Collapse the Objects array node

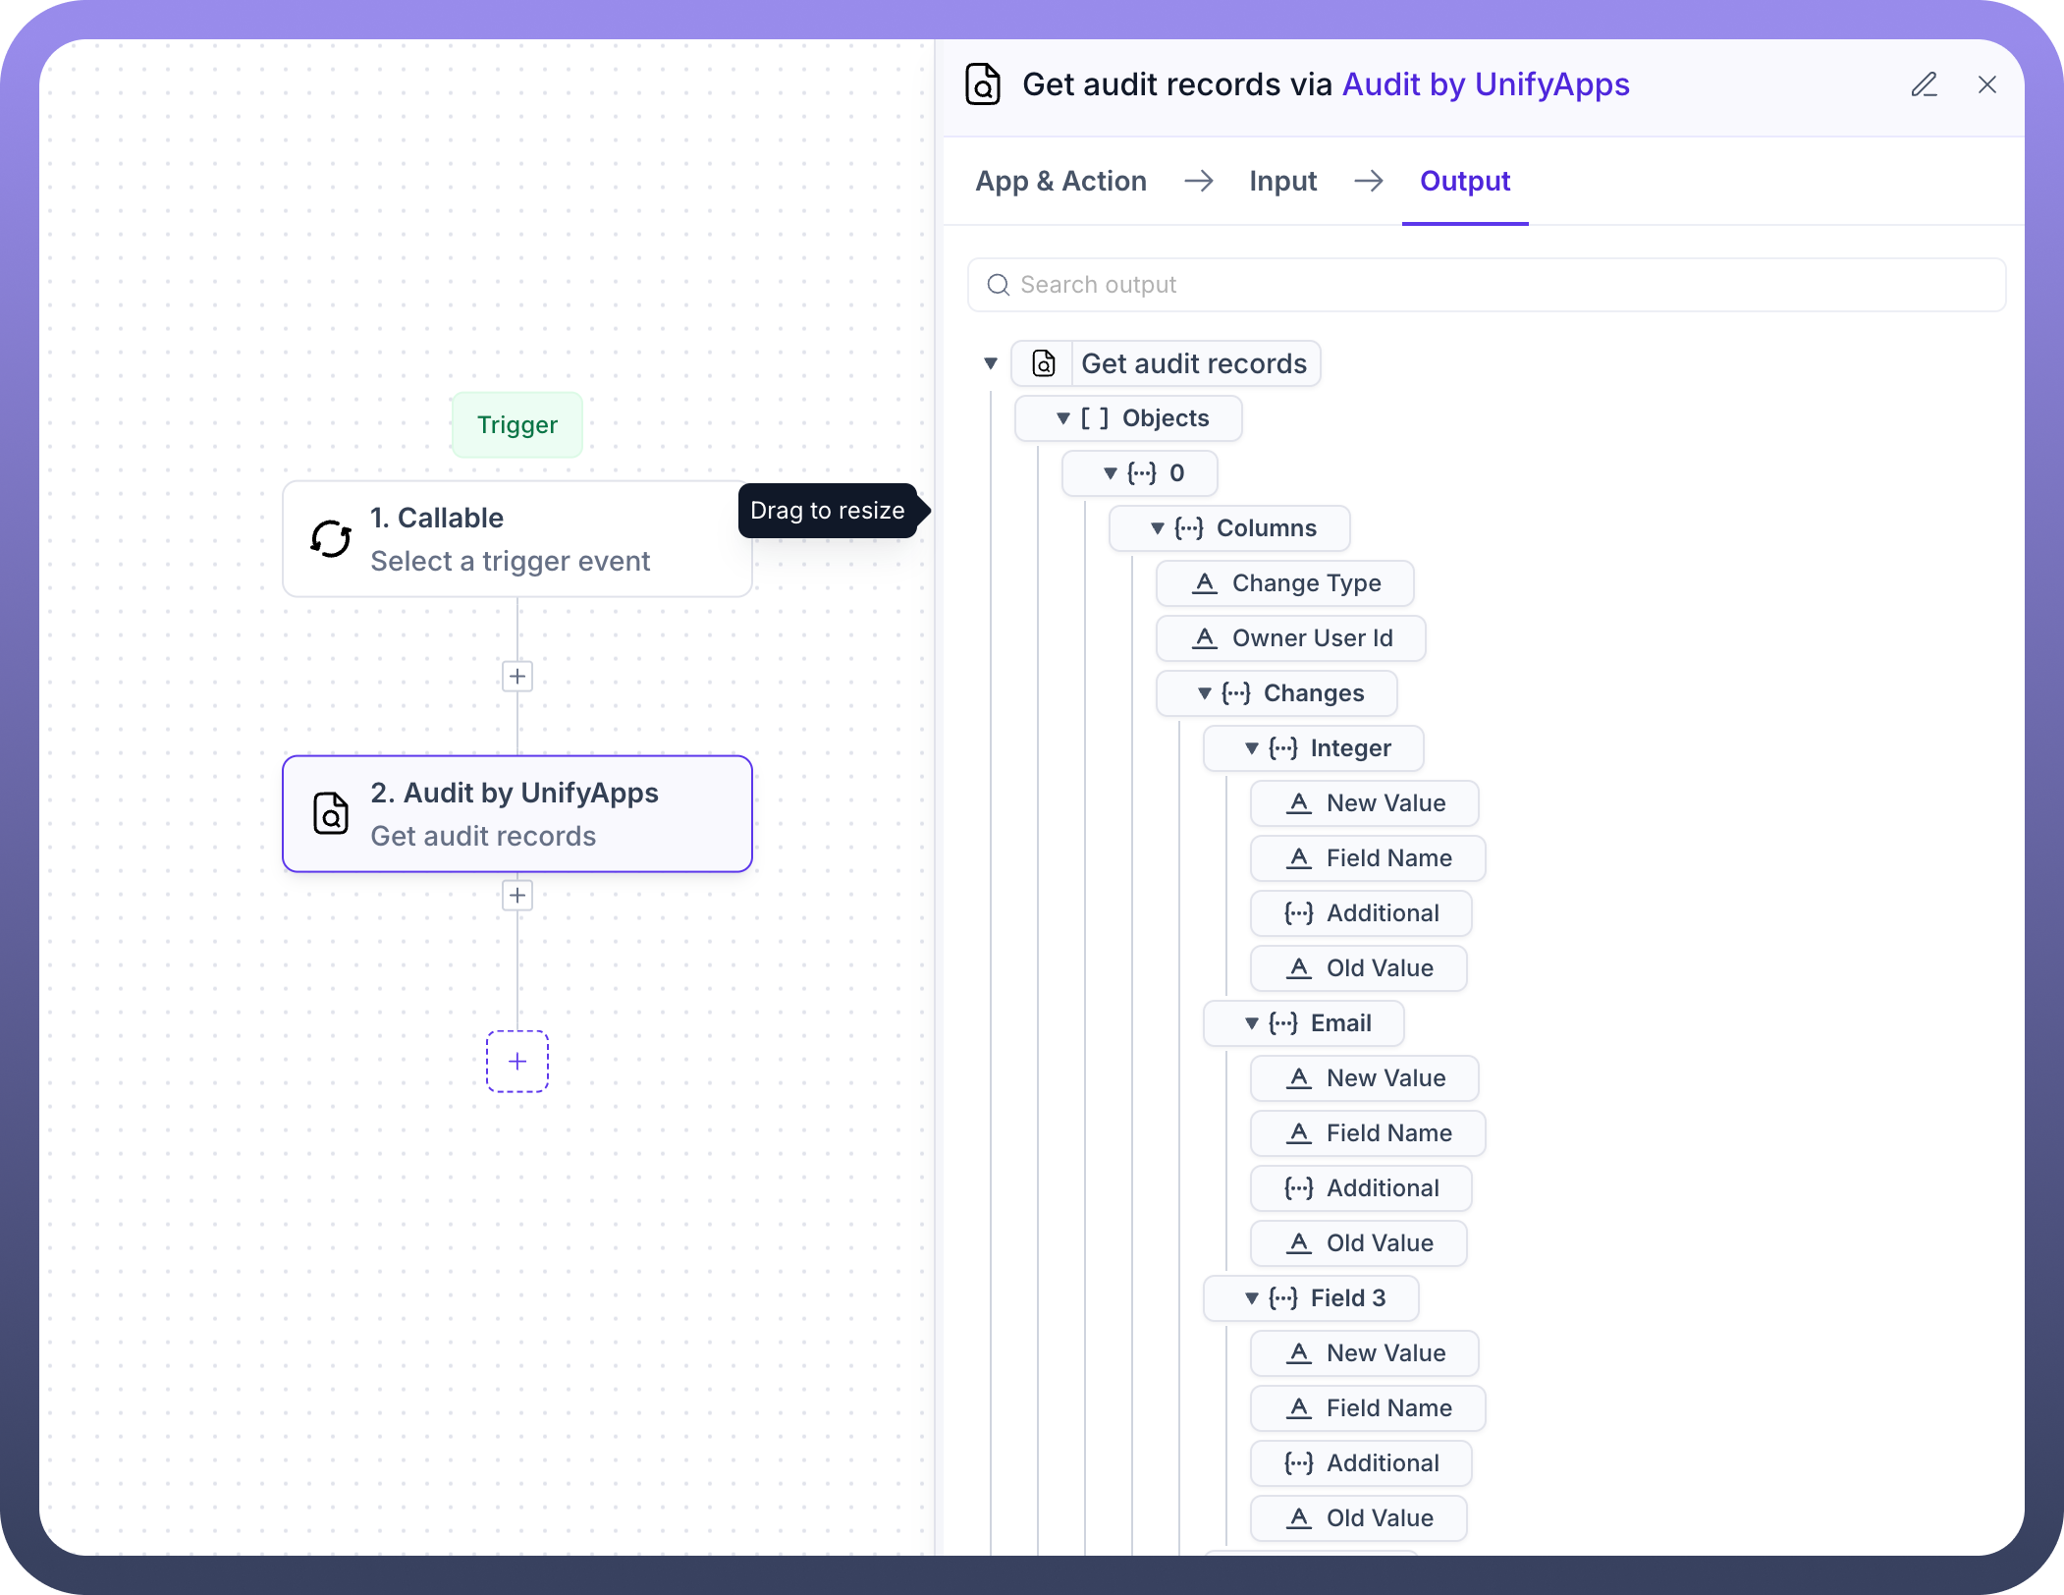[1063, 419]
